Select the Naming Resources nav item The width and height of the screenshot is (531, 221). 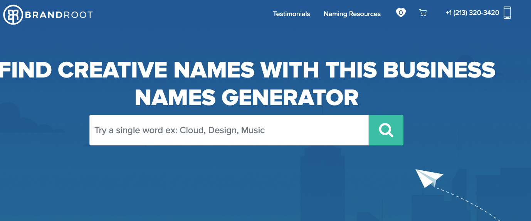coord(352,14)
